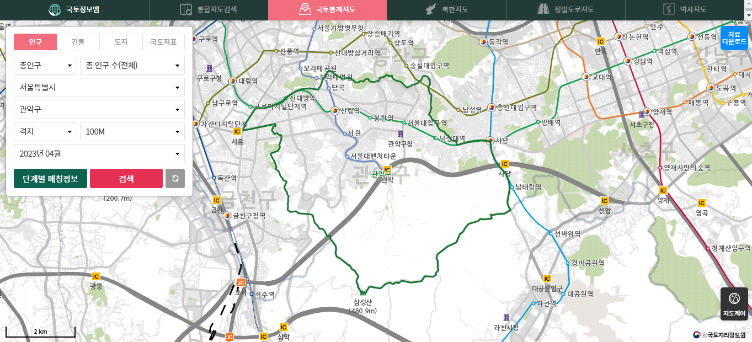This screenshot has height=342, width=752.
Task: Open the 총 인구 수(전체) dropdown
Action: pyautogui.click(x=132, y=66)
